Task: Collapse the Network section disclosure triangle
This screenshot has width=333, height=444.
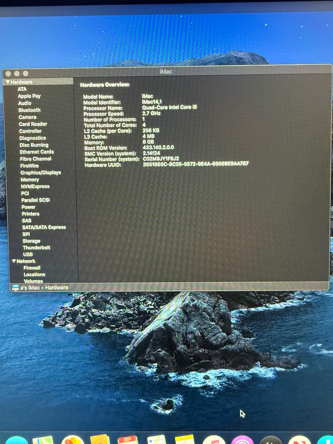Action: 14,261
